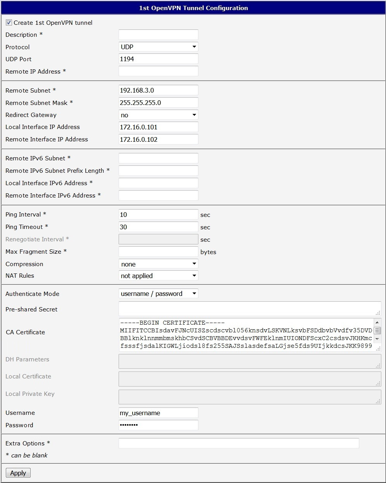Click the Remote IPv6 Subnet Prefix Length field
This screenshot has height=483, width=386.
click(x=158, y=170)
